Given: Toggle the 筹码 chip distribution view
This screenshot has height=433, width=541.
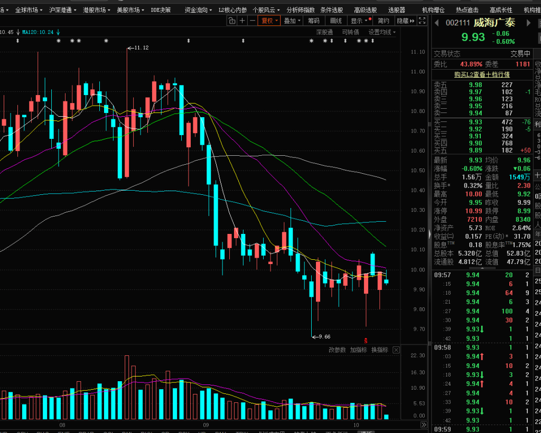Looking at the screenshot, I should [314, 21].
